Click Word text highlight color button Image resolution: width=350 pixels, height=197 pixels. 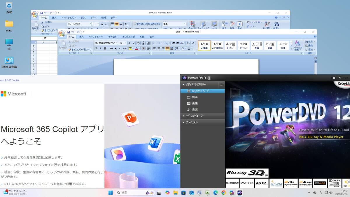coord(130,48)
